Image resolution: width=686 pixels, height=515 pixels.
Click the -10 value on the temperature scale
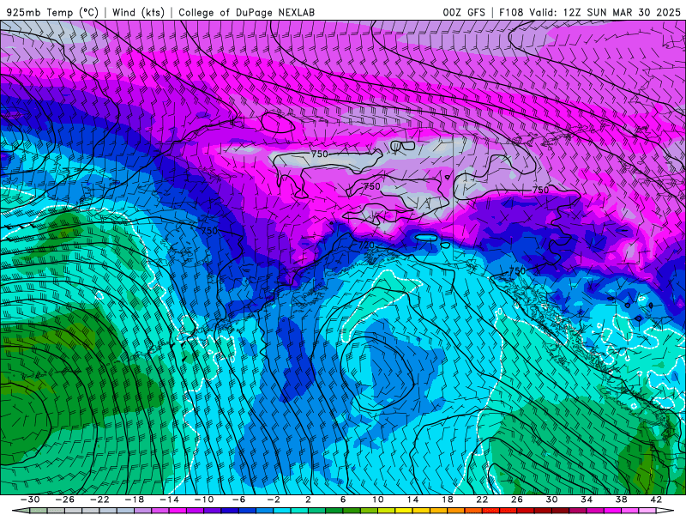[204, 500]
